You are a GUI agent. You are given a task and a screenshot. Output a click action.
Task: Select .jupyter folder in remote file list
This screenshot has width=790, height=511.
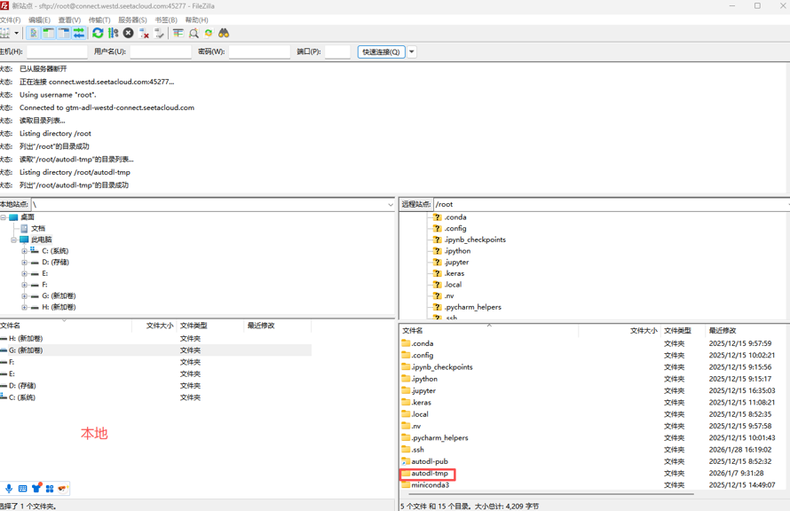click(423, 390)
